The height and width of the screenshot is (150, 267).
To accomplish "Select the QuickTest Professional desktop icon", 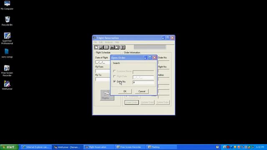I will (7, 38).
